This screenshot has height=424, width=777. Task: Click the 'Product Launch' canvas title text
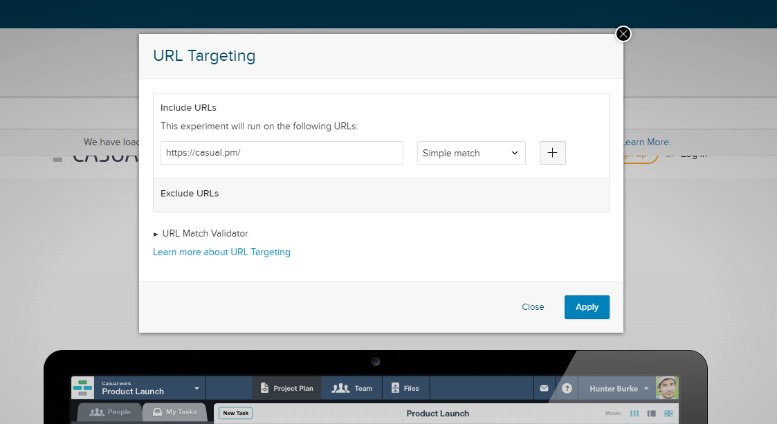[437, 414]
